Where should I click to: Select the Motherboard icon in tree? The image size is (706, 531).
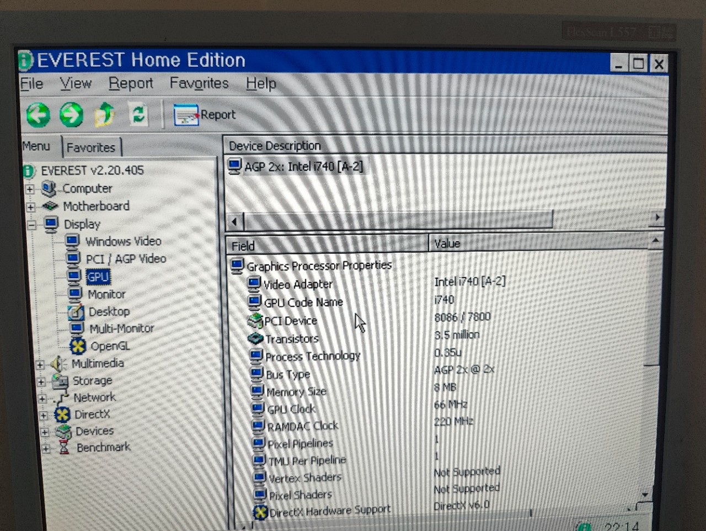(x=50, y=206)
